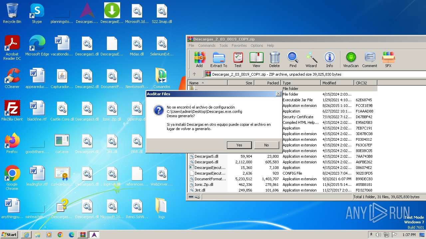Close the Auditar Files dialog
426x239 pixels.
pyautogui.click(x=279, y=94)
